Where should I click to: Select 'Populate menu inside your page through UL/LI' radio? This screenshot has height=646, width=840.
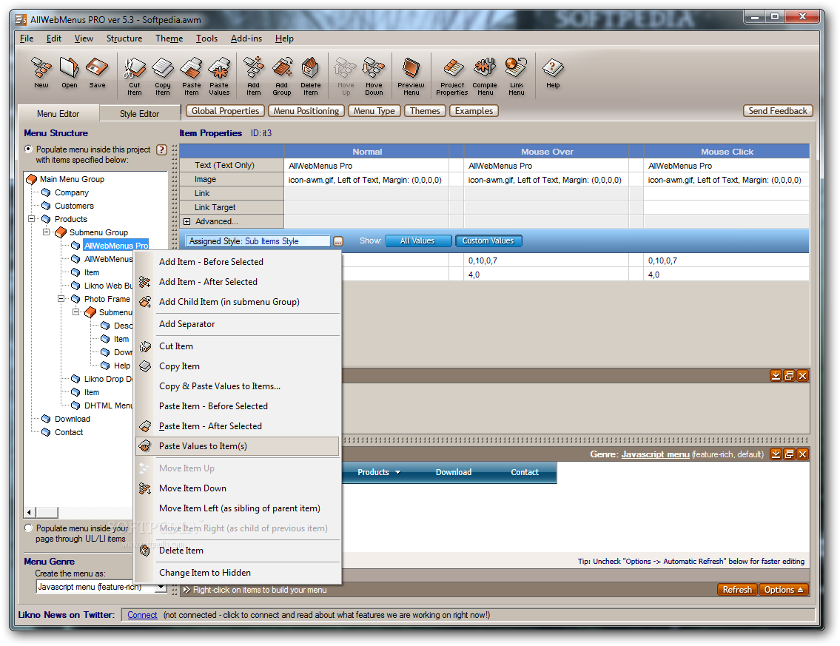(28, 528)
